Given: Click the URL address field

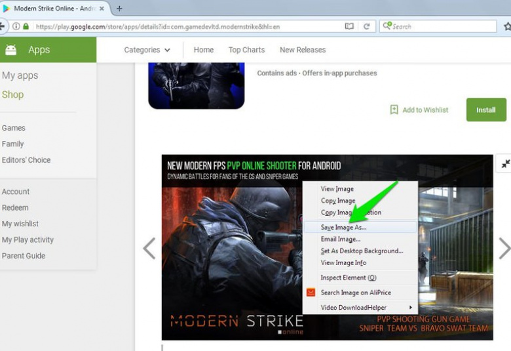Looking at the screenshot, I should 188,26.
